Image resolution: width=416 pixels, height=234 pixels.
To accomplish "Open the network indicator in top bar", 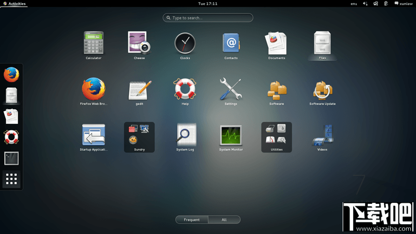I will point(375,4).
